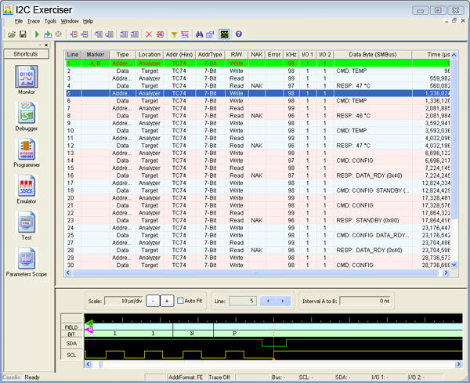Viewport: 470px width, 383px height.
Task: Click AddrFormat FE in status bar
Action: point(186,378)
